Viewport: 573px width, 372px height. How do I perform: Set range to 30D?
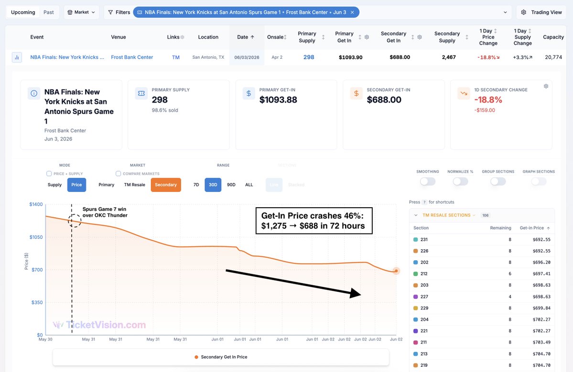pyautogui.click(x=213, y=185)
